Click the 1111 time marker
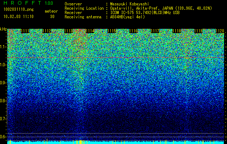 (25, 31)
